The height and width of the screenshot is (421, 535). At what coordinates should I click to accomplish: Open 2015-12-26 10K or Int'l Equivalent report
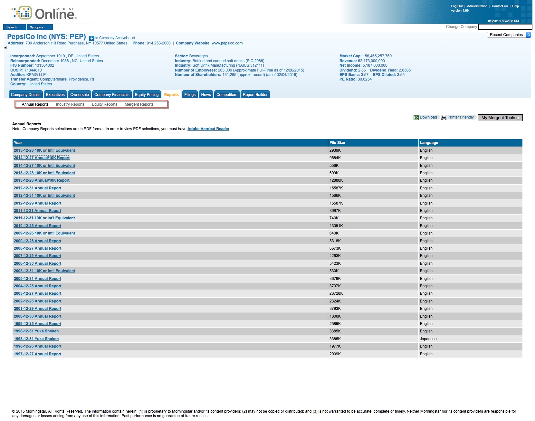coord(44,150)
